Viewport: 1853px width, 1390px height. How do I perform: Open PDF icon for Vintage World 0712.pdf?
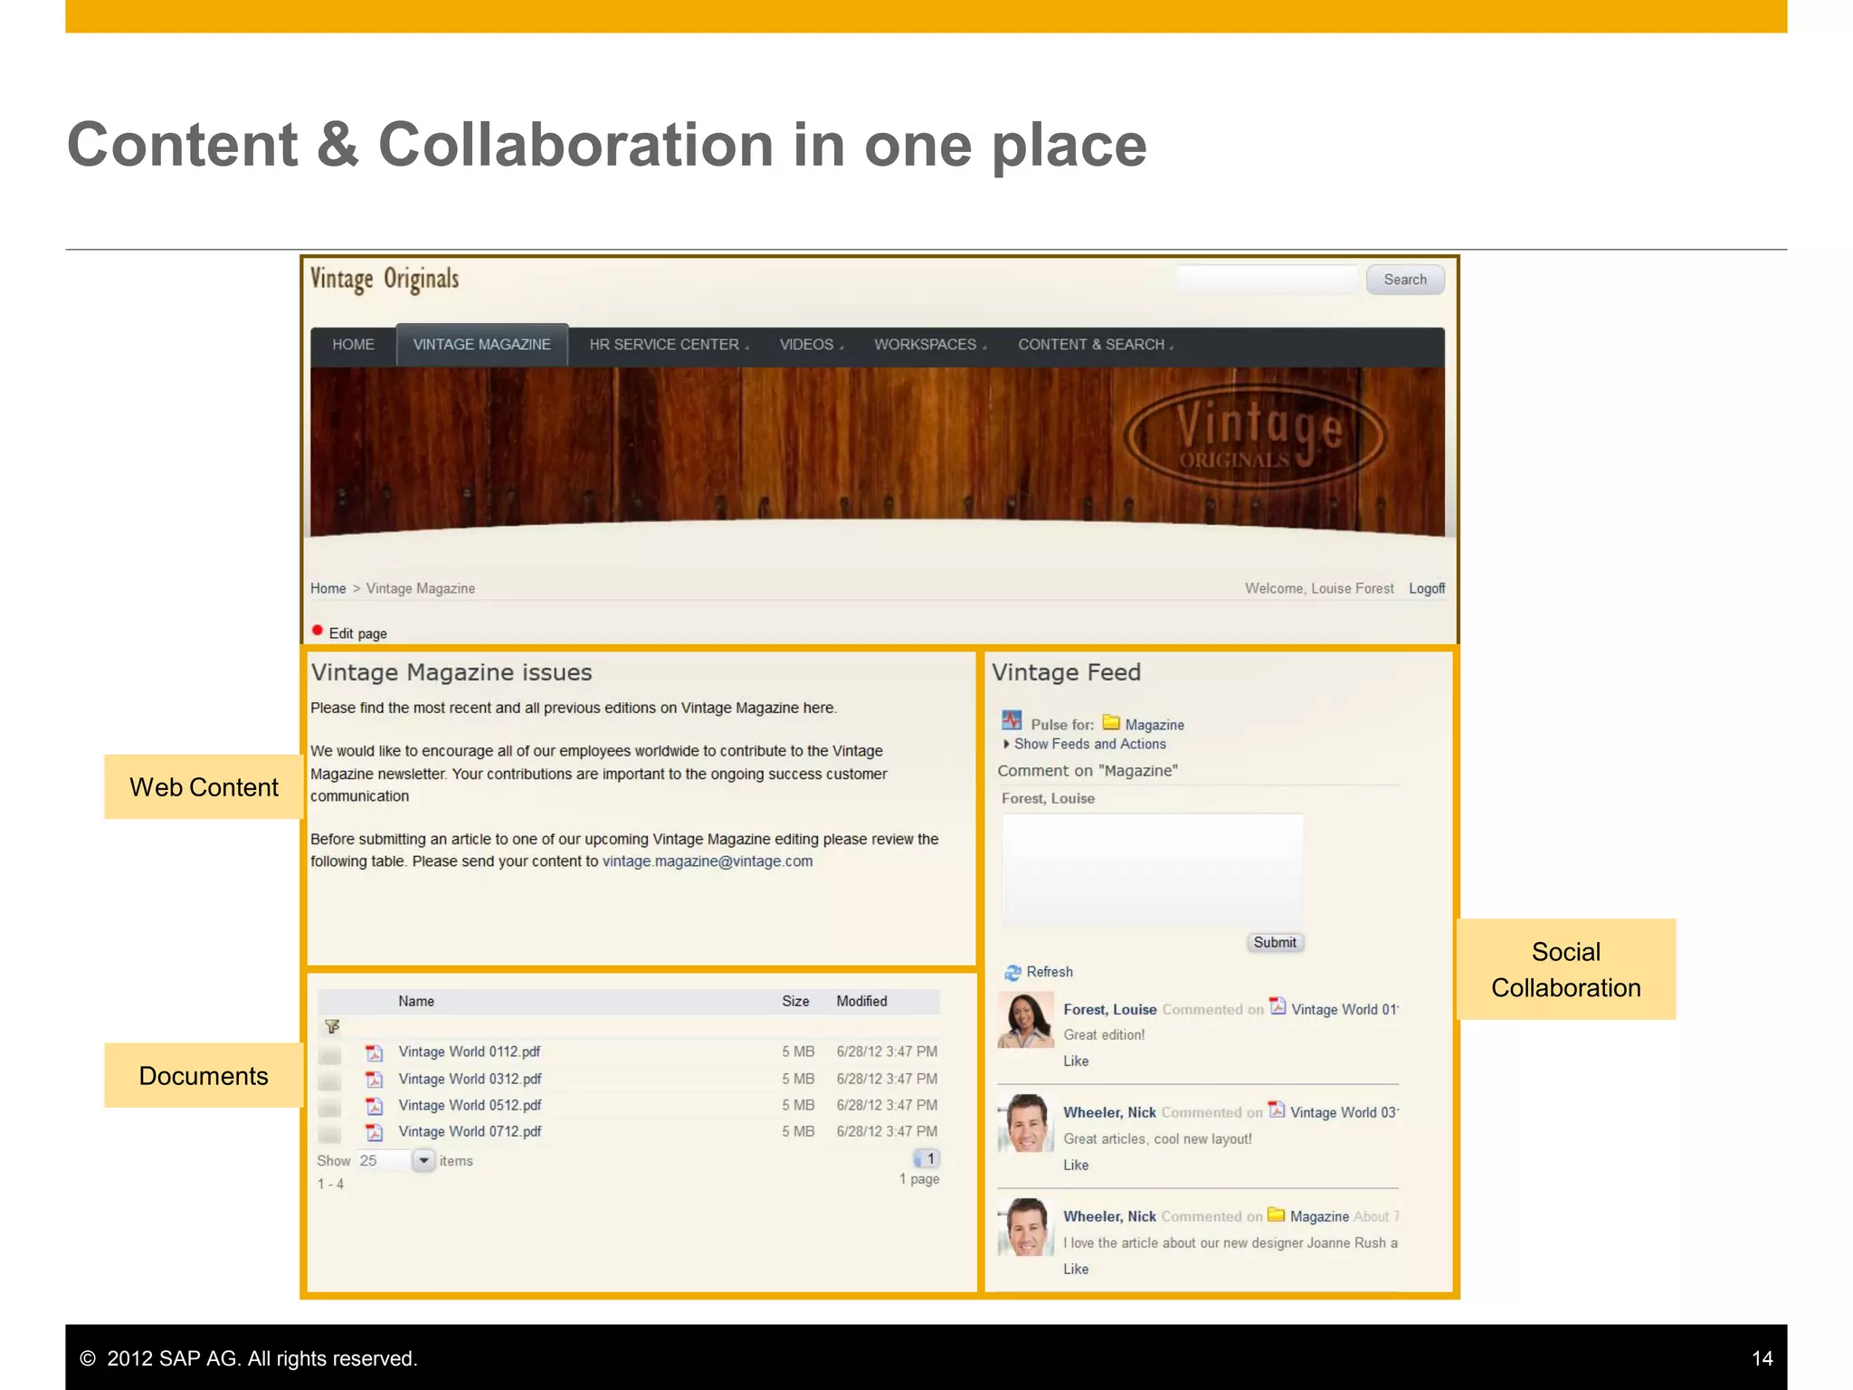tap(374, 1132)
